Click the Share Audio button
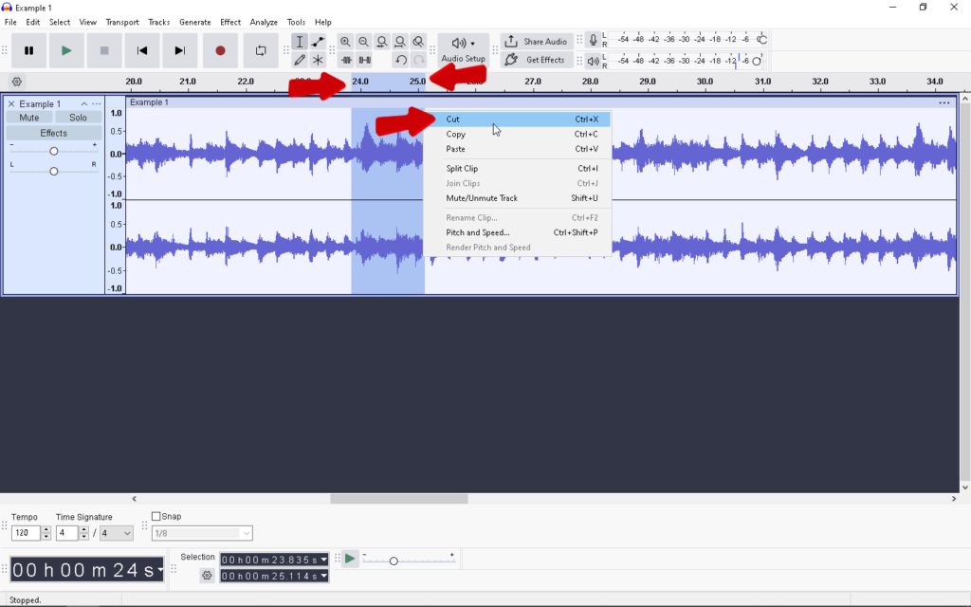 (x=536, y=42)
